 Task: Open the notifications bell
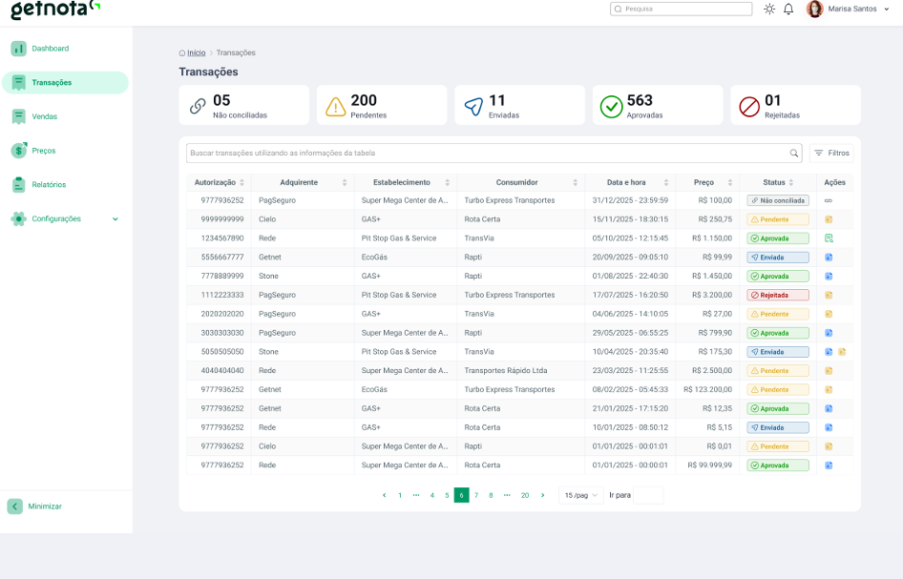788,9
